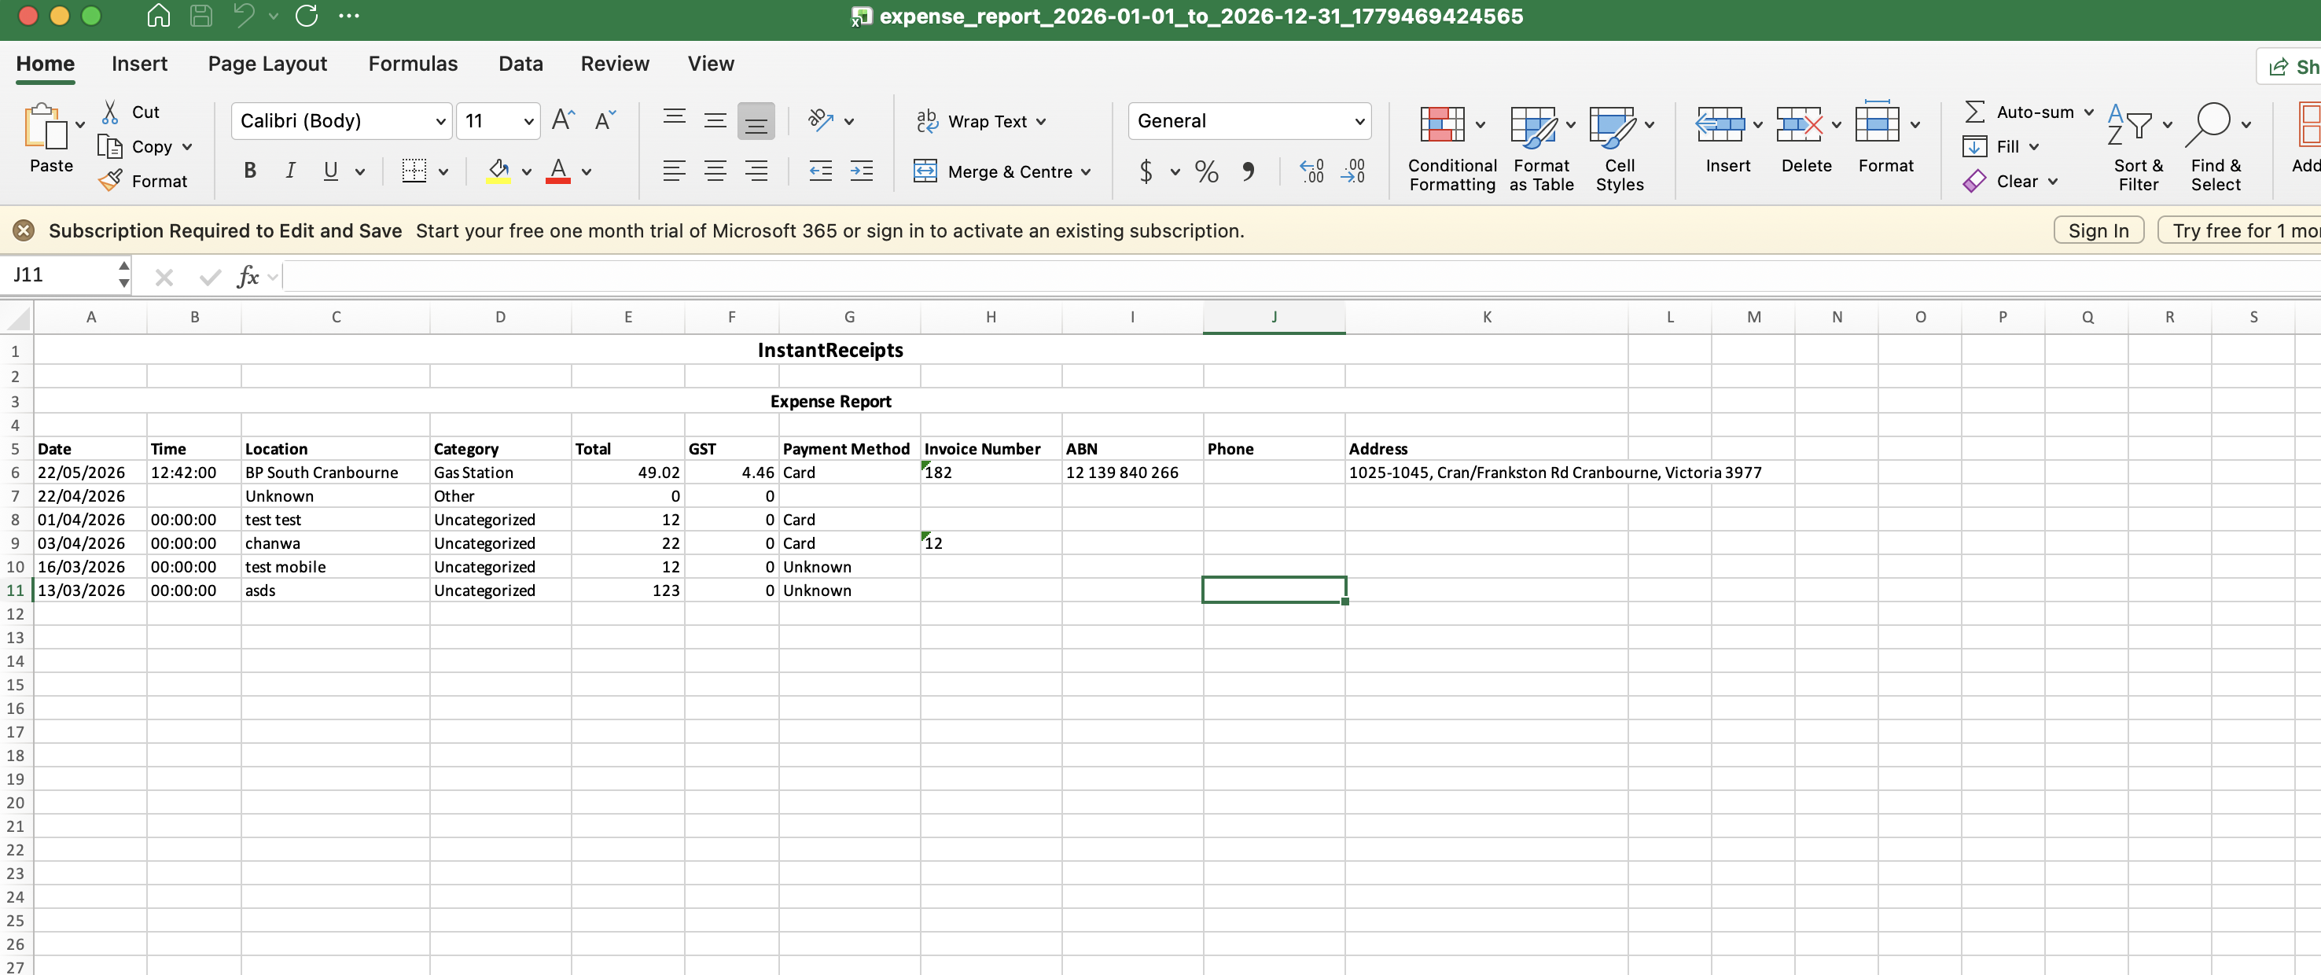Toggle Wrap Text on selected cell
This screenshot has width=2321, height=975.
tap(980, 121)
